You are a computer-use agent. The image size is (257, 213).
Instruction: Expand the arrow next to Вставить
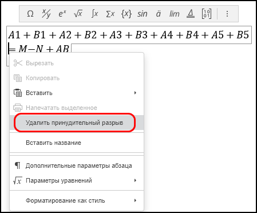click(135, 93)
